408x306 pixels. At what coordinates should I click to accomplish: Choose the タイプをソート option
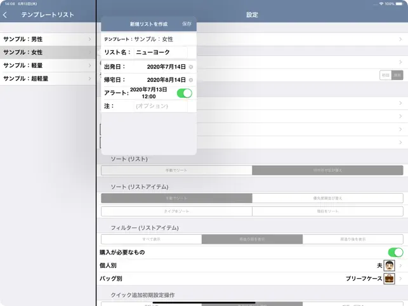click(176, 211)
